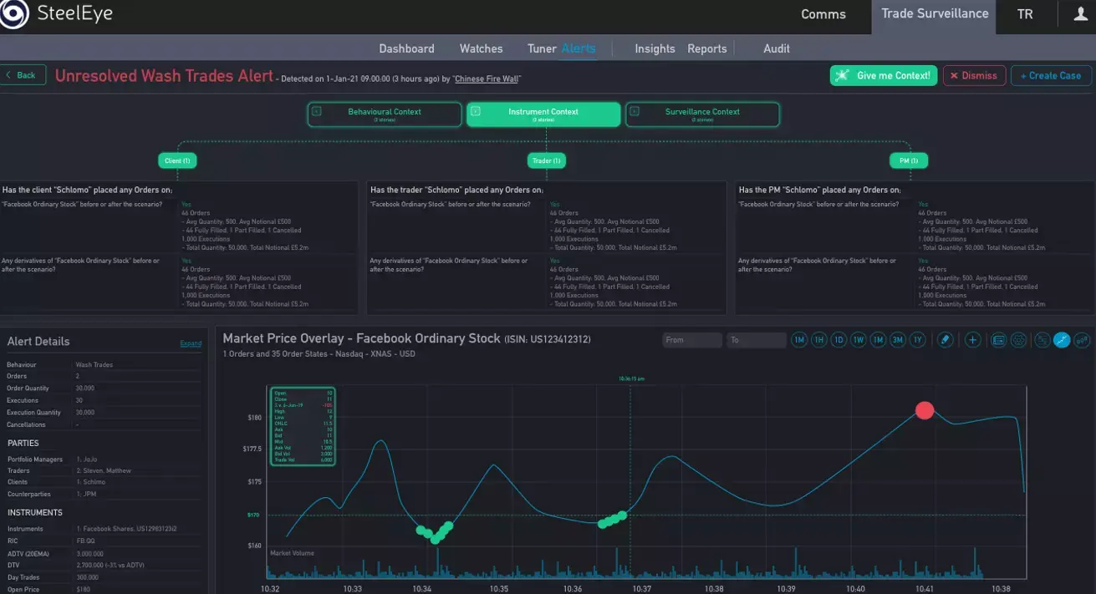Go Back to the alerts list

22,75
